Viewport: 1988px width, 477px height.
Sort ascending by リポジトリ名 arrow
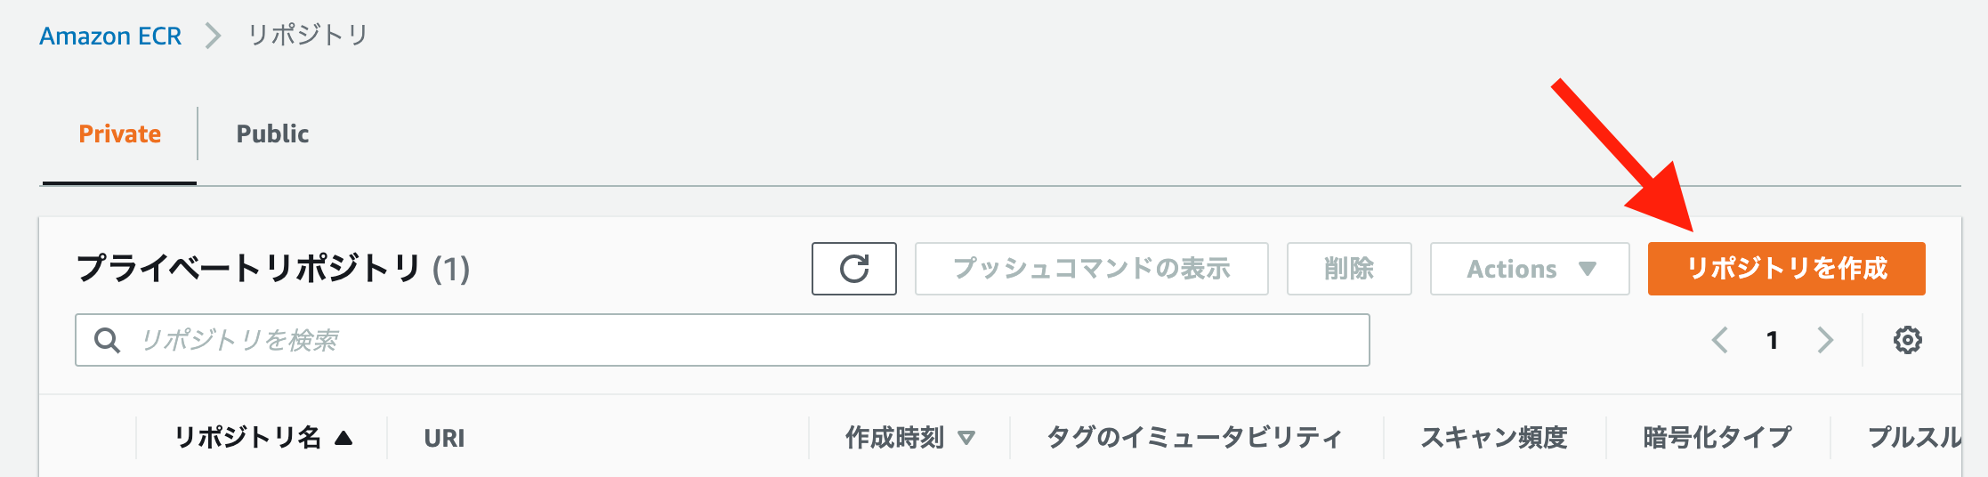tap(343, 437)
